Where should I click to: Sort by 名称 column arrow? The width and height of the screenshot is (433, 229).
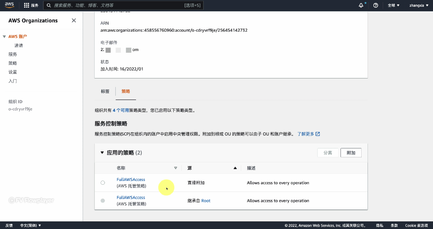[x=175, y=168]
